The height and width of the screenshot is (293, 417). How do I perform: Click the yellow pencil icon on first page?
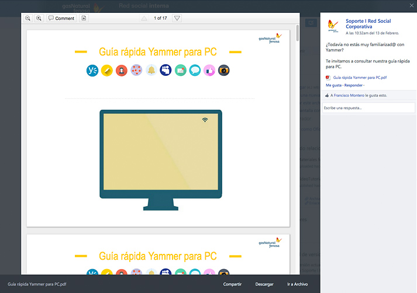click(x=107, y=71)
